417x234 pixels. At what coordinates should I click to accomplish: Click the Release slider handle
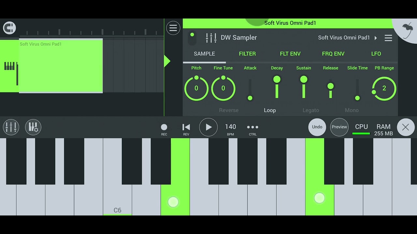(x=330, y=86)
